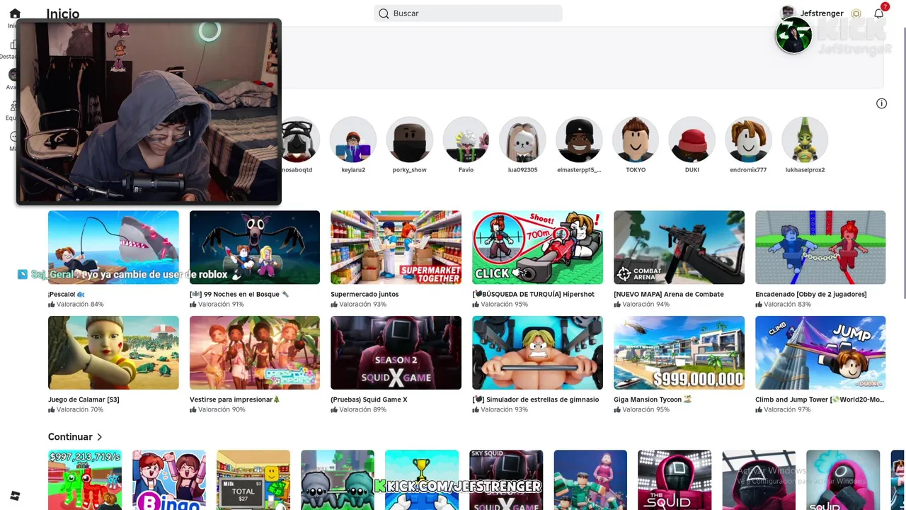Click Juego de Calamar [S3] title text
Image resolution: width=906 pixels, height=510 pixels.
[84, 399]
